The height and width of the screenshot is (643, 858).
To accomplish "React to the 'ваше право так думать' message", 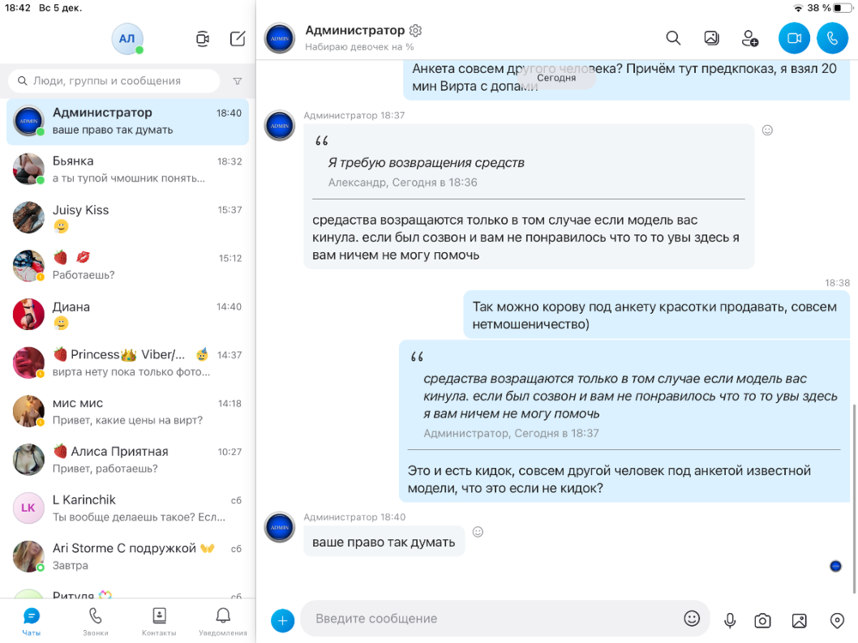I will (478, 532).
